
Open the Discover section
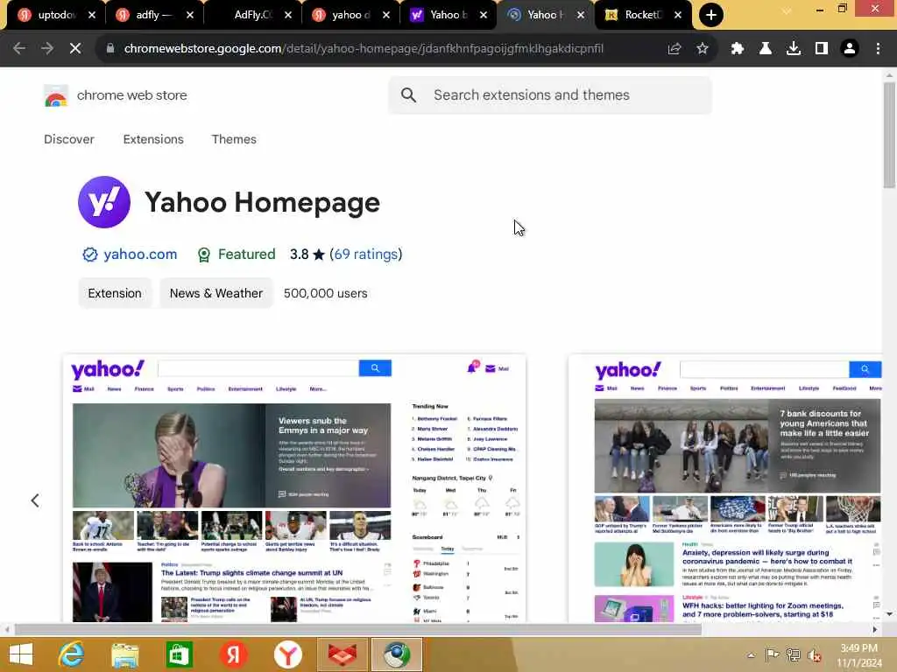click(x=68, y=139)
